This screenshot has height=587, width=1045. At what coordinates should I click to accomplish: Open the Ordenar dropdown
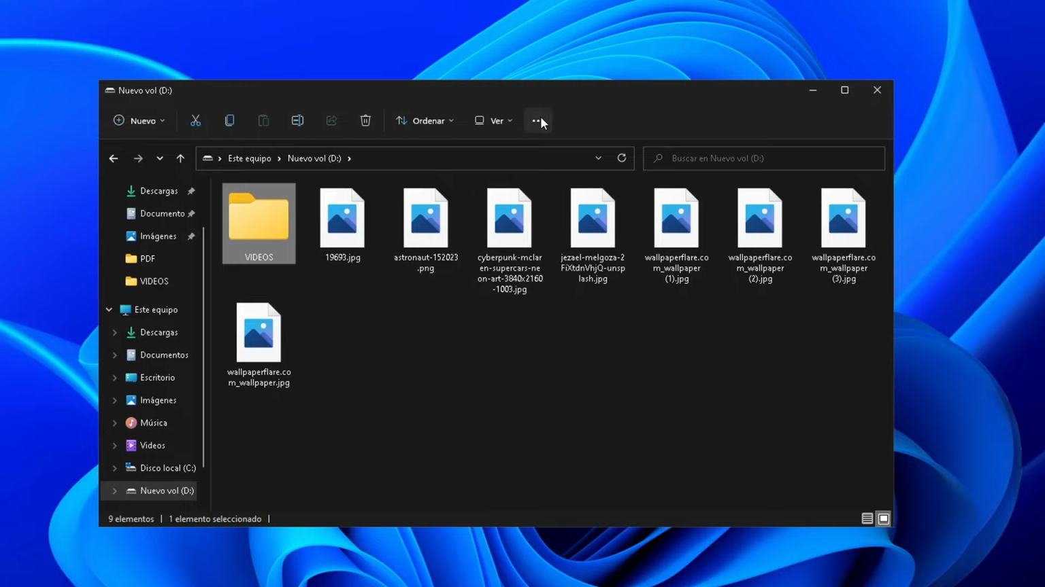[x=424, y=120]
